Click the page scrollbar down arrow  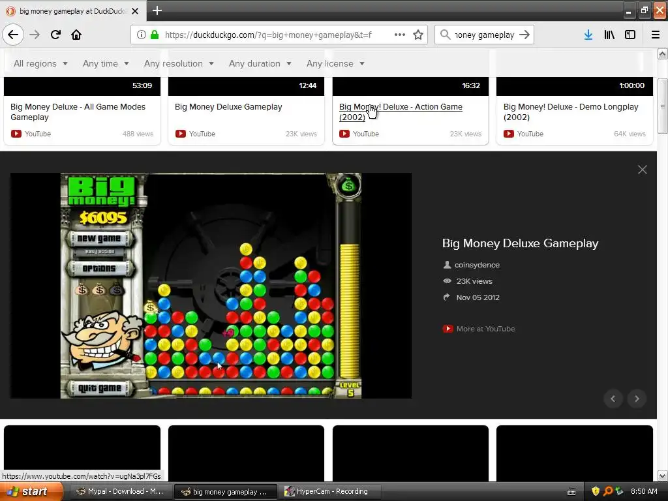click(662, 476)
